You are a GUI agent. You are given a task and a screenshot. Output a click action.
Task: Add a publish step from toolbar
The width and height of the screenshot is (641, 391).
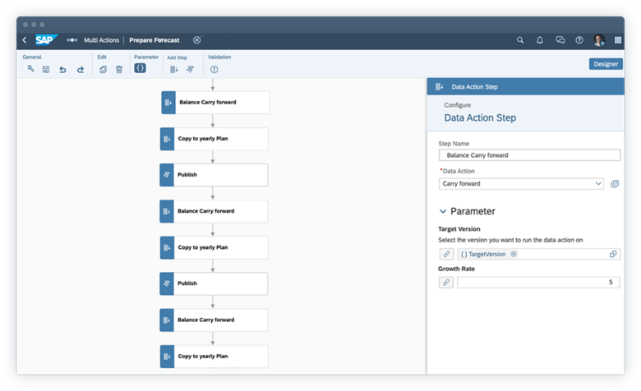[x=189, y=70]
